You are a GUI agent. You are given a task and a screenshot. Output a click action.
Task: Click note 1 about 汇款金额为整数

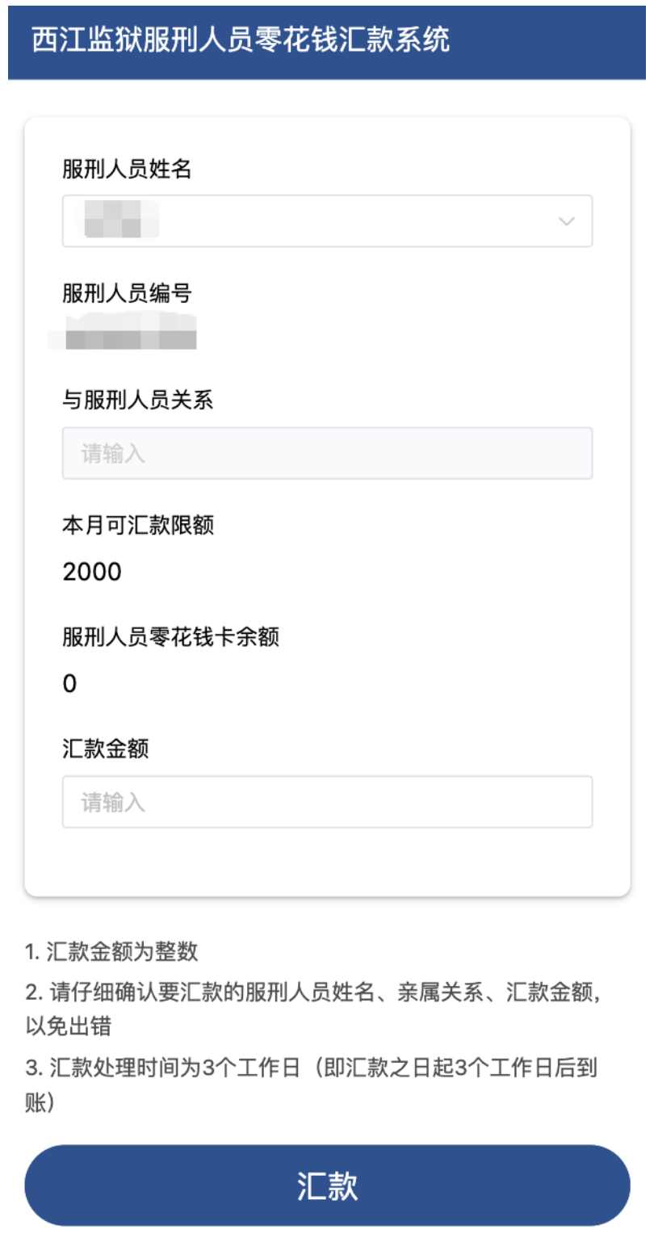tap(112, 951)
